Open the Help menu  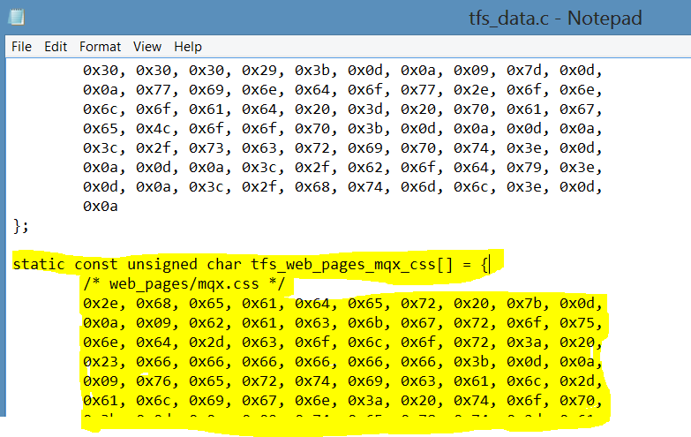click(x=188, y=47)
